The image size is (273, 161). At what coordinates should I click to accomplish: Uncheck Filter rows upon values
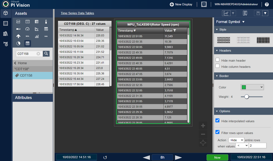tap(218, 132)
